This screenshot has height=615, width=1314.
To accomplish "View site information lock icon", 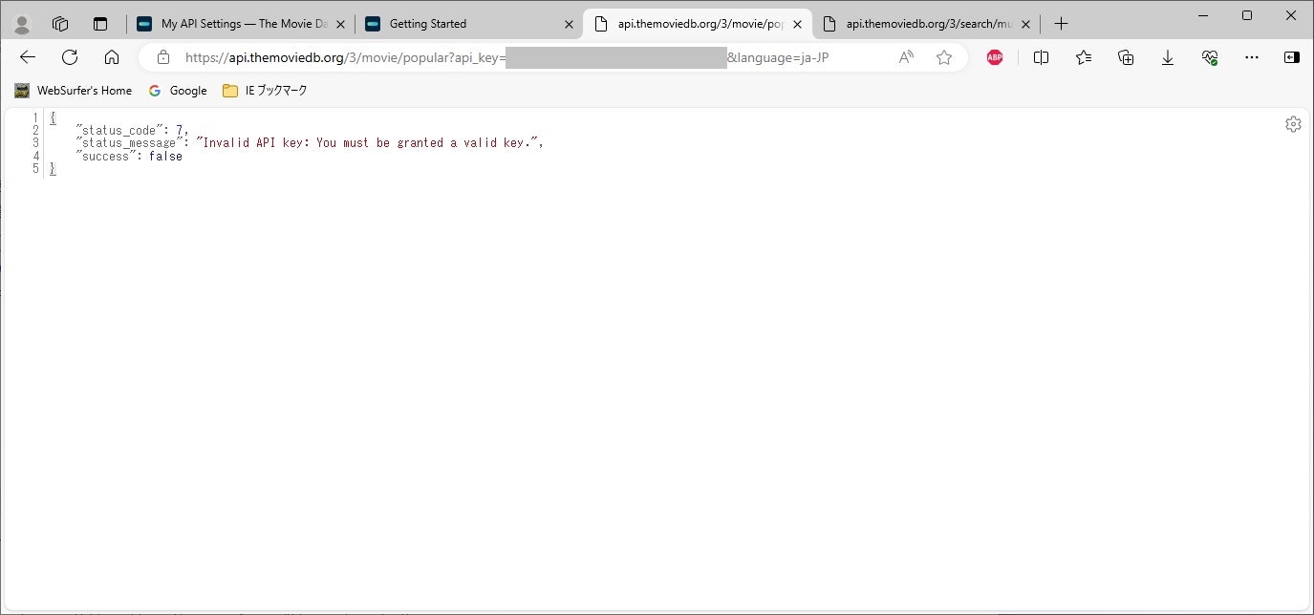I will coord(163,57).
